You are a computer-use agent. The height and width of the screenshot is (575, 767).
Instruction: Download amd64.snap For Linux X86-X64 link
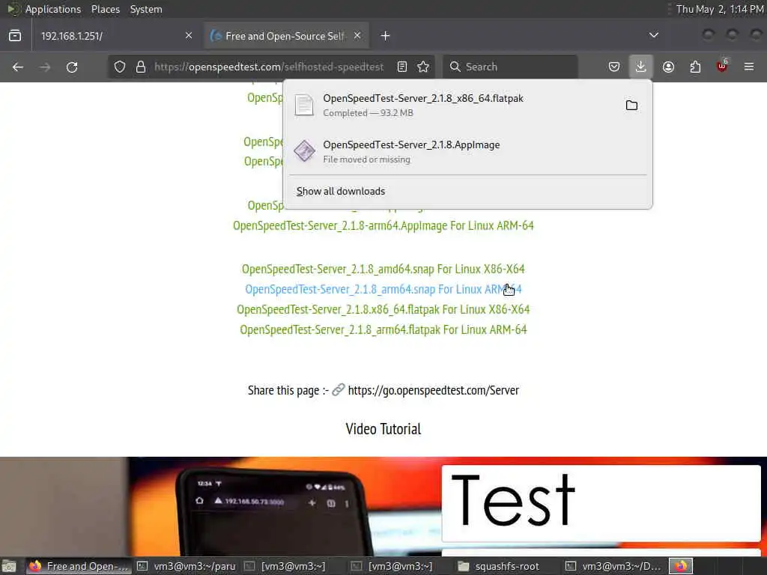click(x=383, y=269)
